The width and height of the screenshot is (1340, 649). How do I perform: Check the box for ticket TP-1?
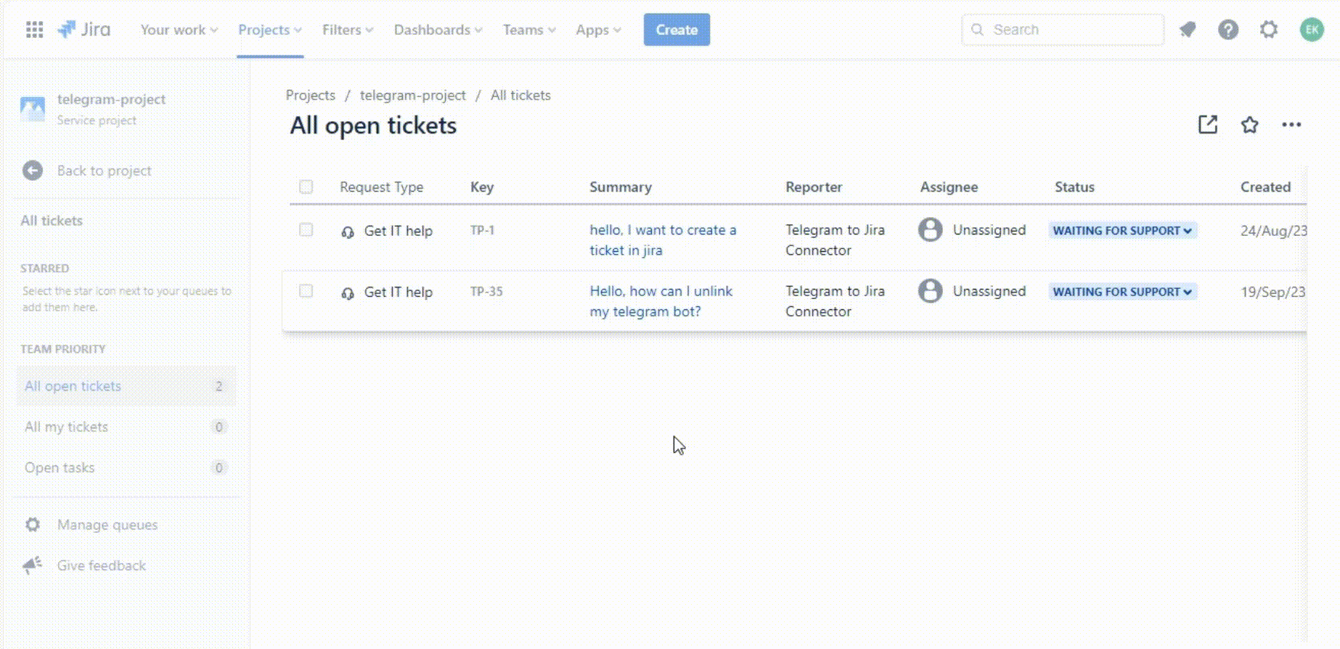pyautogui.click(x=306, y=230)
